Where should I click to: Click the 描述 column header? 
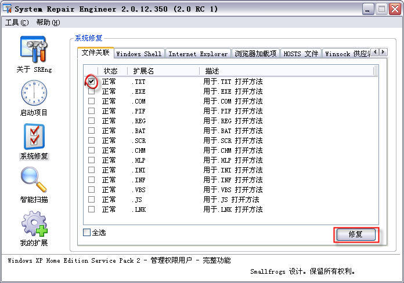[x=287, y=71]
